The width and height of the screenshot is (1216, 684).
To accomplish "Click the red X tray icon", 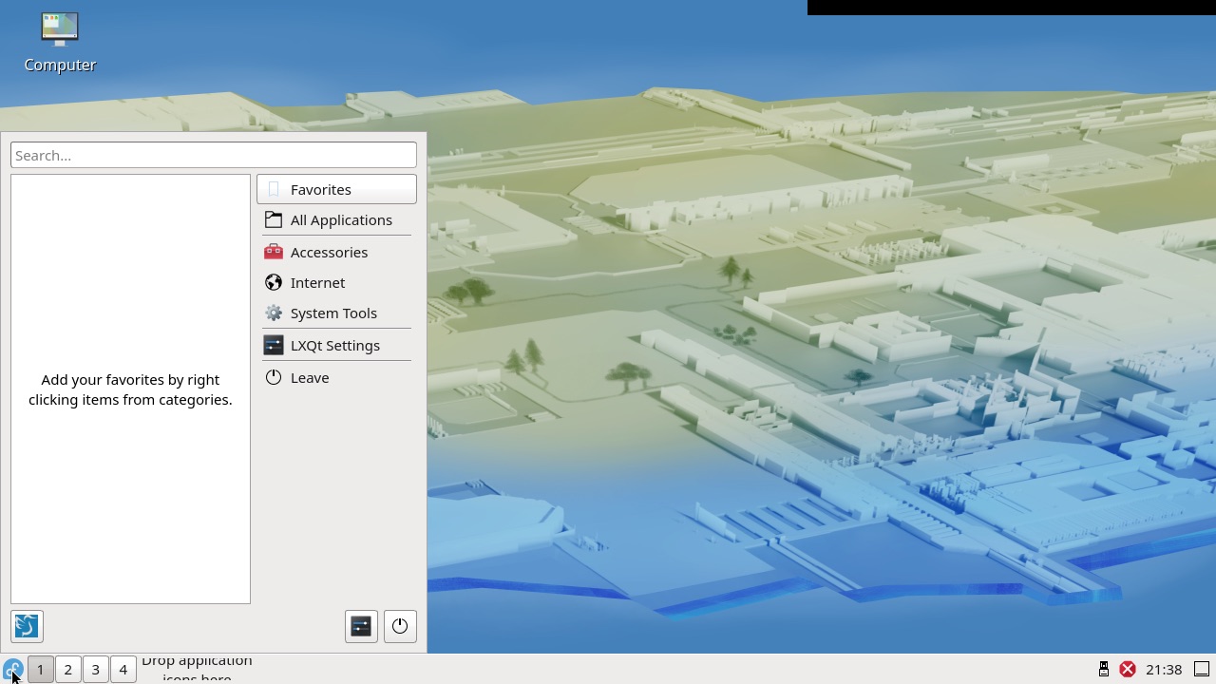I will click(1128, 670).
